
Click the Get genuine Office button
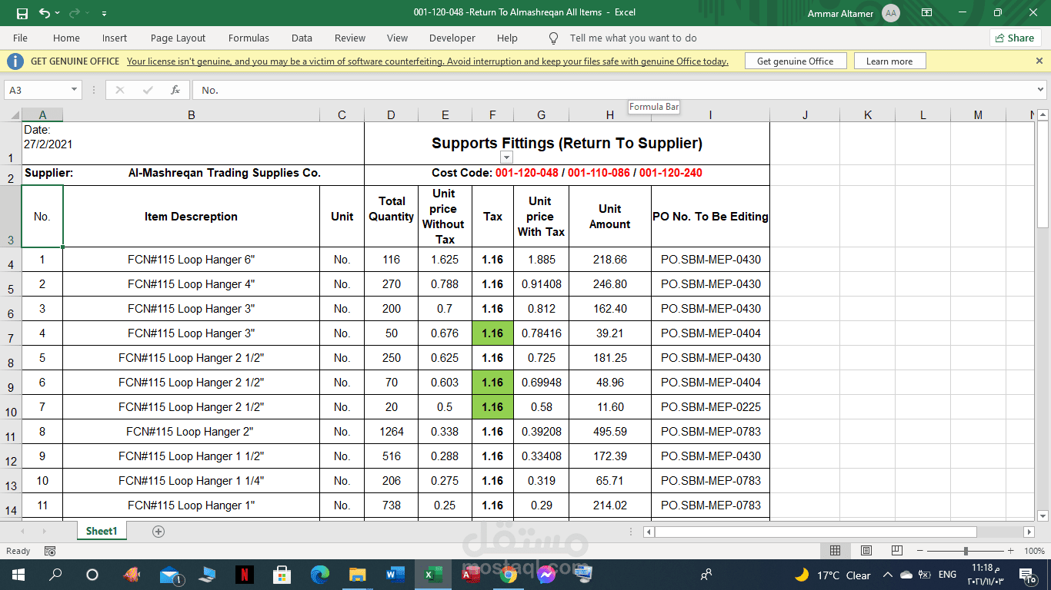(x=795, y=61)
